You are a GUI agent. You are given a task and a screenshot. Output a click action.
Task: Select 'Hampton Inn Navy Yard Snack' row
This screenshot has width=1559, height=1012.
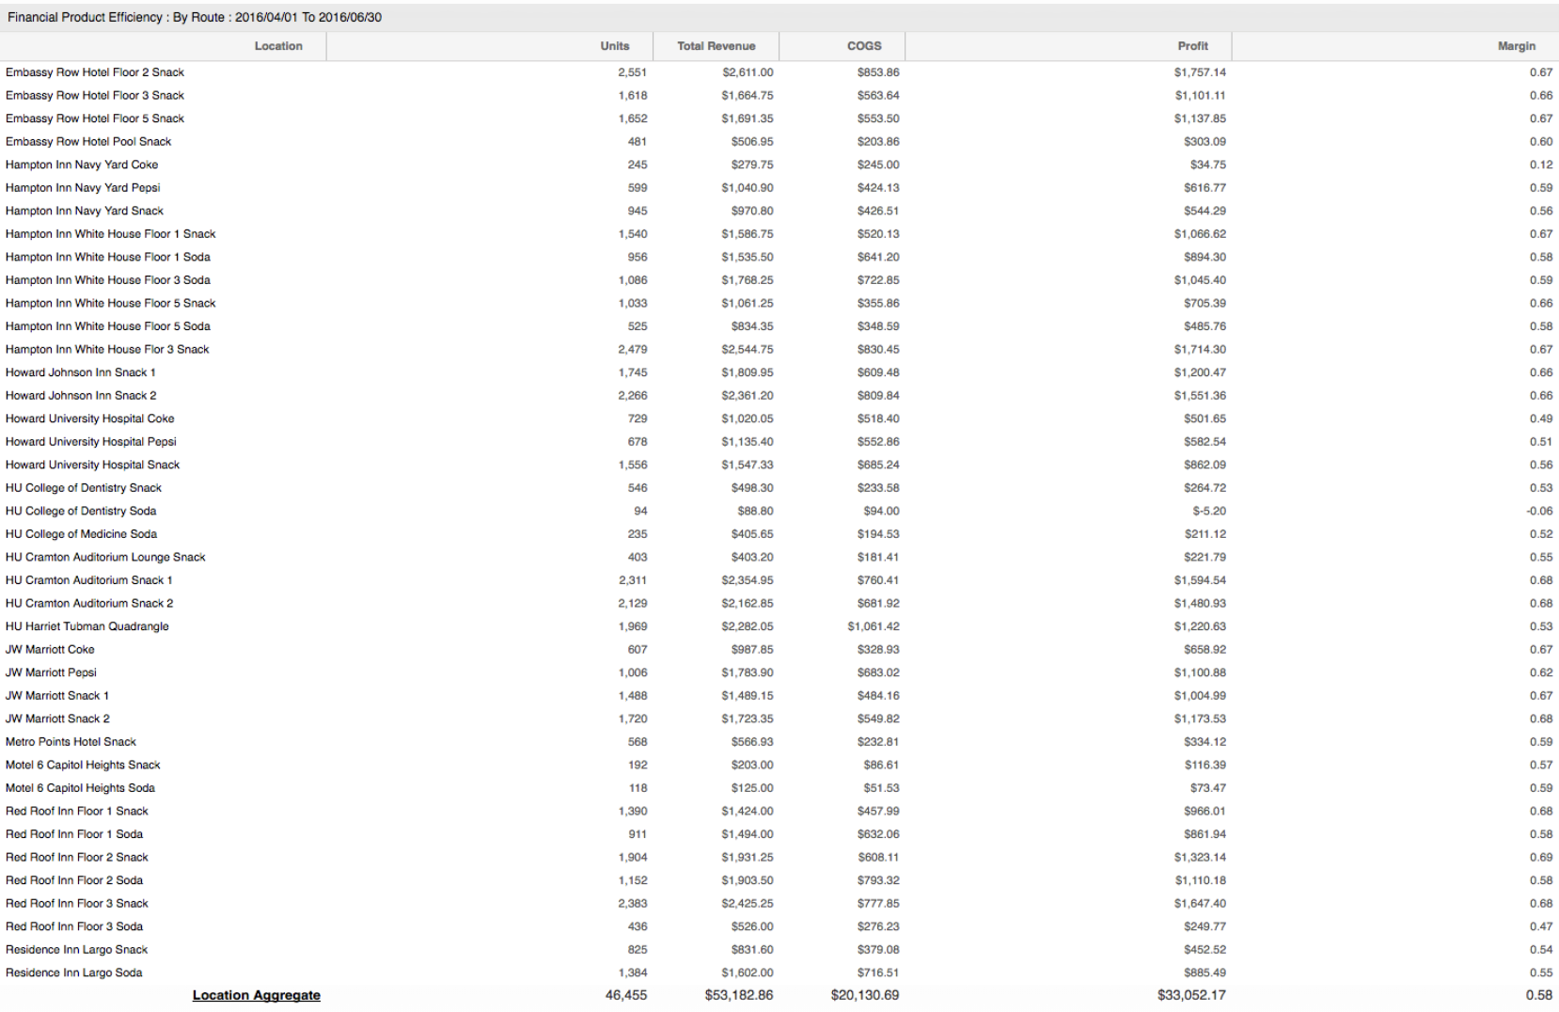(779, 211)
